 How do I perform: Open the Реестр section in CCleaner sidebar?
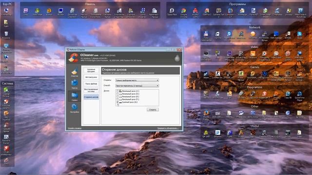coord(75,84)
